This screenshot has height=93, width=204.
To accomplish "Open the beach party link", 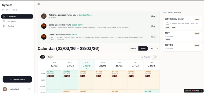I will 77,25.
